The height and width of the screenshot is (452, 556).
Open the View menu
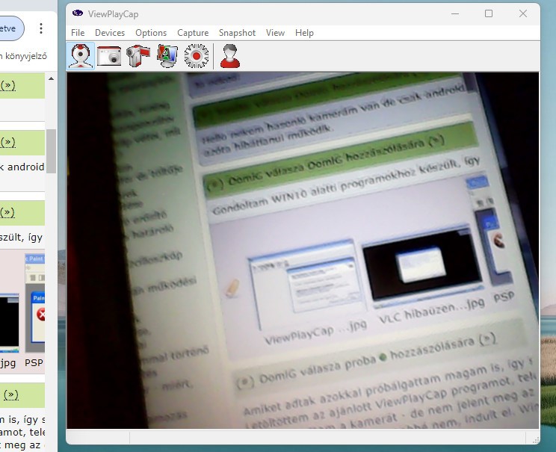tap(275, 33)
